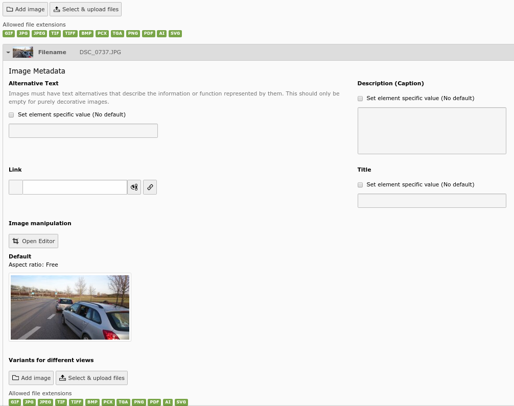Screen dimensions: 514x406
Task: Click the top Add image button
Action: pyautogui.click(x=25, y=9)
